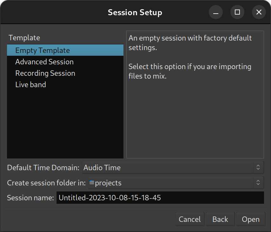
Task: Click the Cancel button
Action: coord(189,219)
